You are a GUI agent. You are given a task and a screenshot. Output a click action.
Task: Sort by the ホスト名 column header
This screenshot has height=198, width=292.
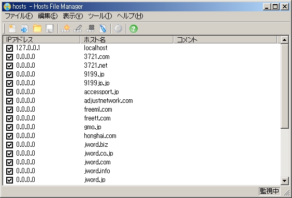(127, 40)
